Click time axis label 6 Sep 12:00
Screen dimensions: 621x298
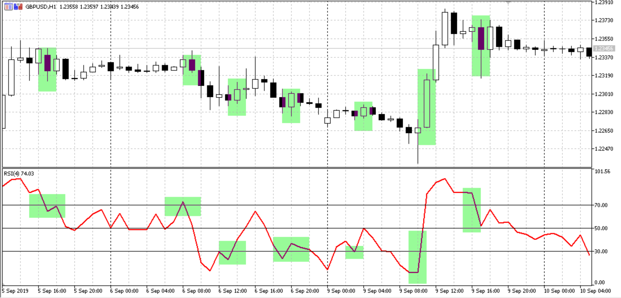click(x=233, y=291)
